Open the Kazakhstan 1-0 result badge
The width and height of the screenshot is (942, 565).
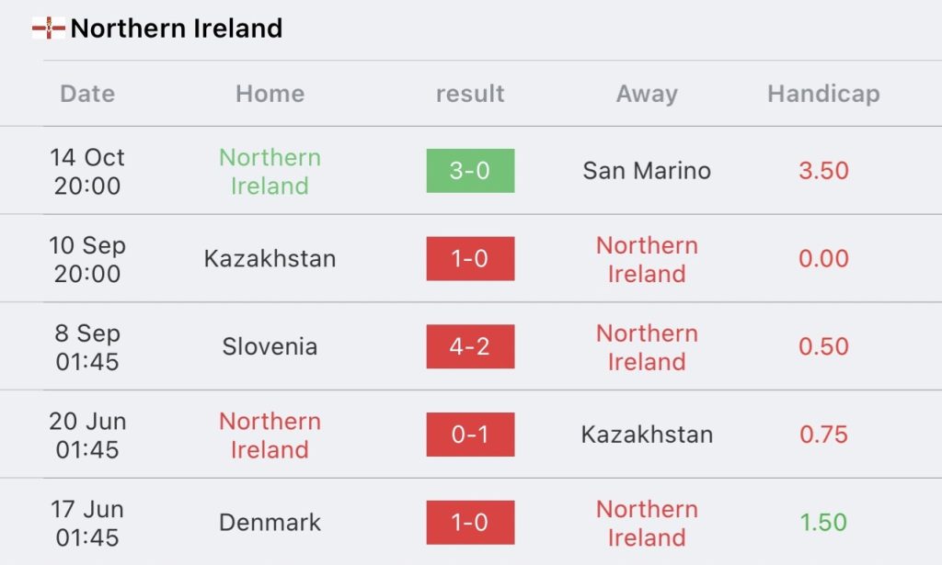pos(470,258)
